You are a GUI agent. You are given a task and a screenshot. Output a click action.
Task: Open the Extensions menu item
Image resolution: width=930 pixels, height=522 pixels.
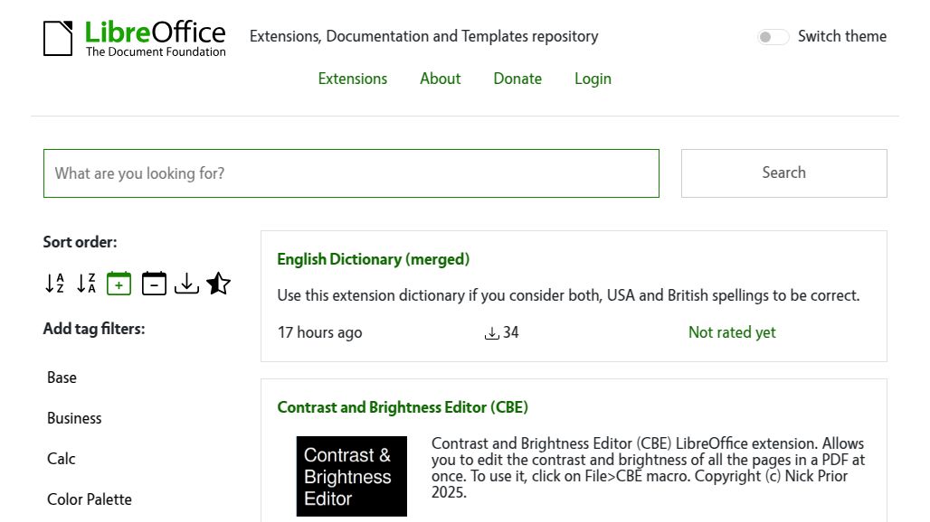[352, 79]
